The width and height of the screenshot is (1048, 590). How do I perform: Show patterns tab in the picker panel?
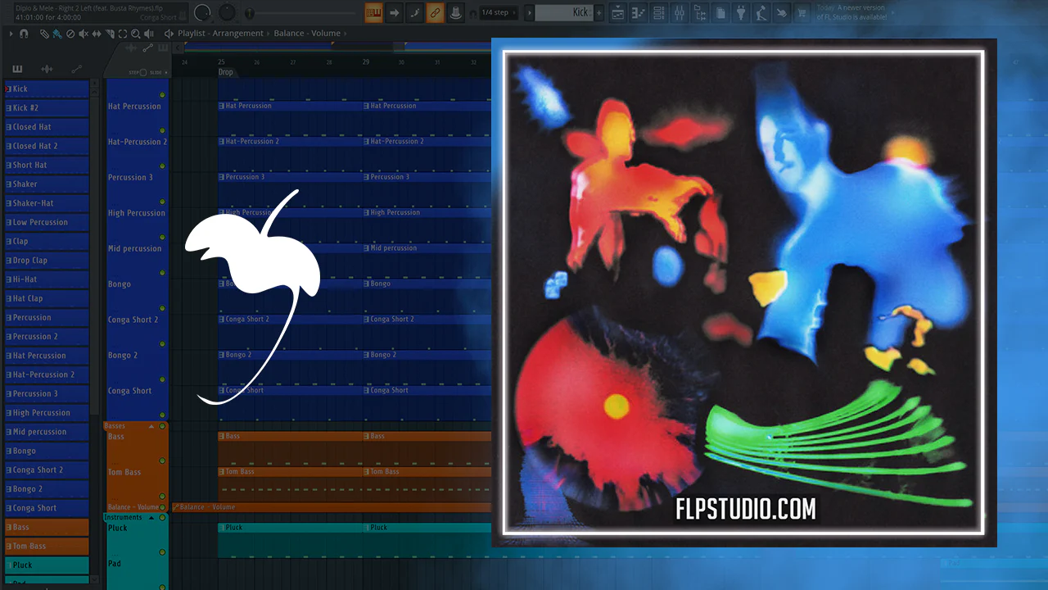point(18,69)
